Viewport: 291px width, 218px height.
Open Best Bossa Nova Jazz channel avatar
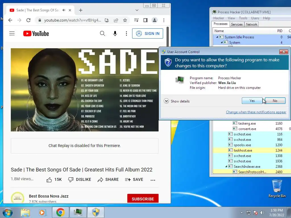18,198
